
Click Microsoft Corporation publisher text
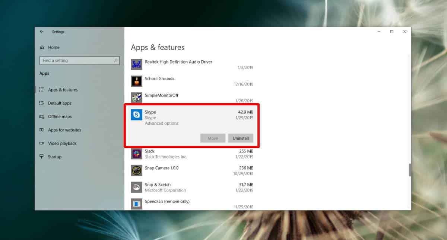pos(165,190)
